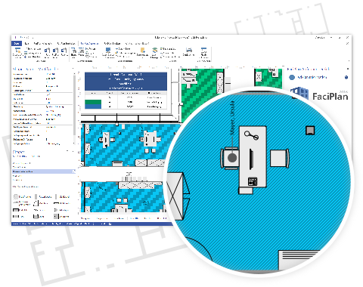363x287 pixels.
Task: Select the highlighted stencil in the Shapes list
Action: pyautogui.click(x=44, y=171)
